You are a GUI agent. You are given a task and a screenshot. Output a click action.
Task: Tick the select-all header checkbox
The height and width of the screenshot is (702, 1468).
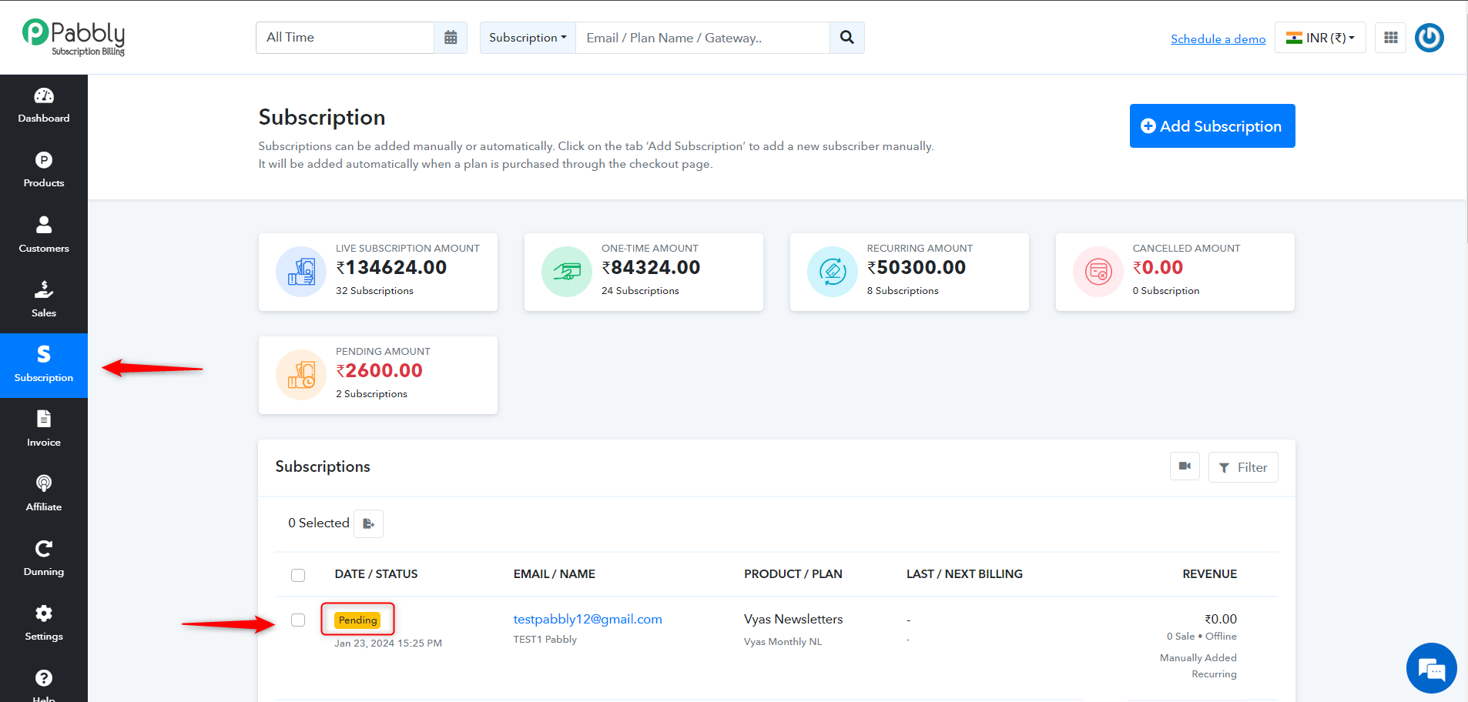[x=298, y=575]
